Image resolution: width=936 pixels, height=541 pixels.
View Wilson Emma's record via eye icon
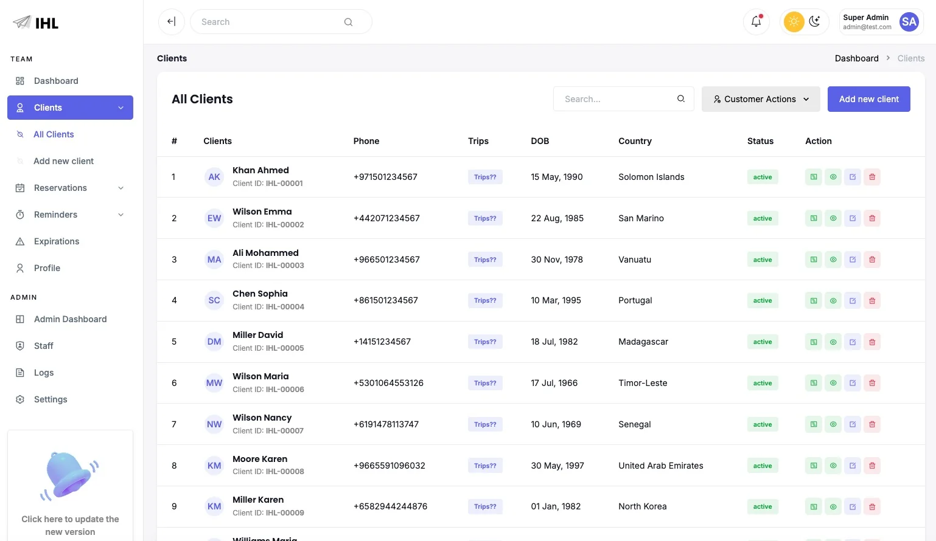pyautogui.click(x=833, y=218)
